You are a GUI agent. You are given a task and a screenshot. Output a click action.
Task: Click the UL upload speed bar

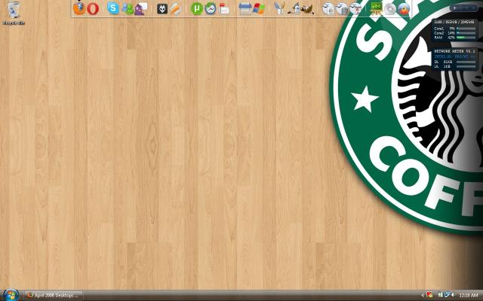coord(466,66)
